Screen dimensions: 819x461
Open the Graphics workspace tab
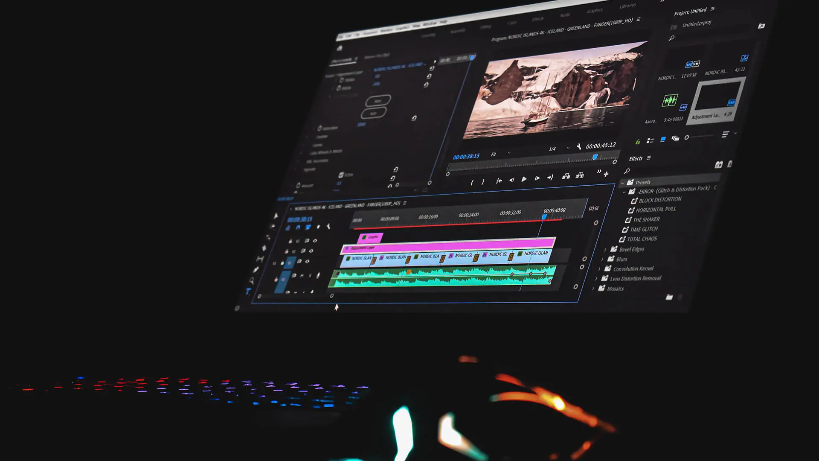click(594, 11)
